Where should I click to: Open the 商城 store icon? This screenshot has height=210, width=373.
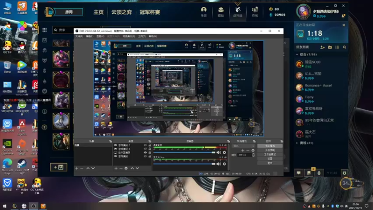[x=255, y=11]
